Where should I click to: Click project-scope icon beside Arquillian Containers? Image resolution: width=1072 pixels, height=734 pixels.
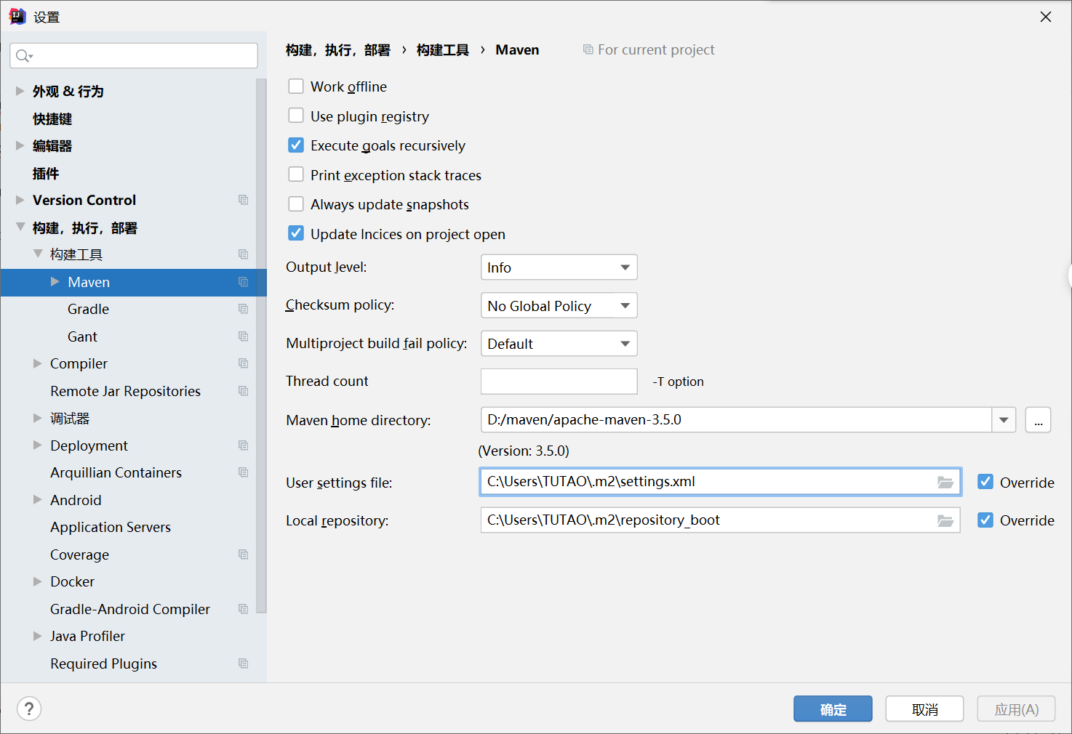tap(244, 472)
